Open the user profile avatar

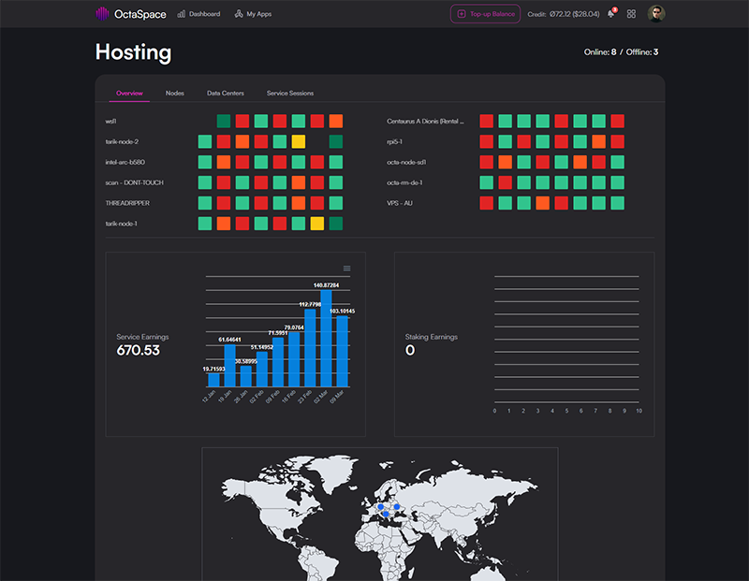656,14
